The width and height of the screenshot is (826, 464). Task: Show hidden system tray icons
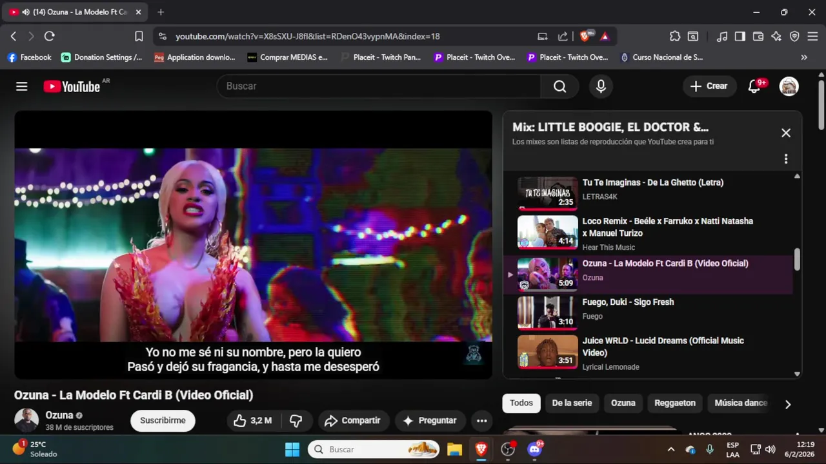(671, 449)
